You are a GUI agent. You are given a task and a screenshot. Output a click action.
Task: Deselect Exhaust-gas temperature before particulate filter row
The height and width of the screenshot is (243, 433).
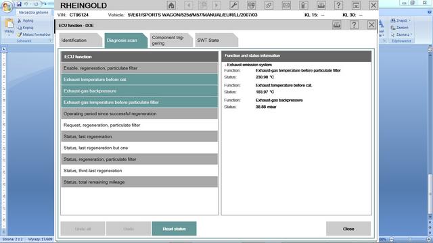click(x=139, y=102)
